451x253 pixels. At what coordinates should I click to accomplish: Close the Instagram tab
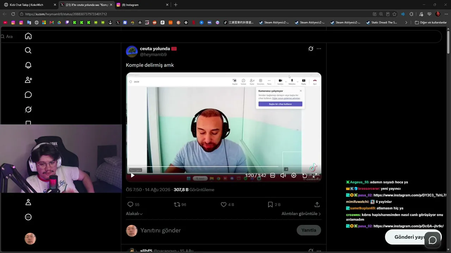click(167, 5)
